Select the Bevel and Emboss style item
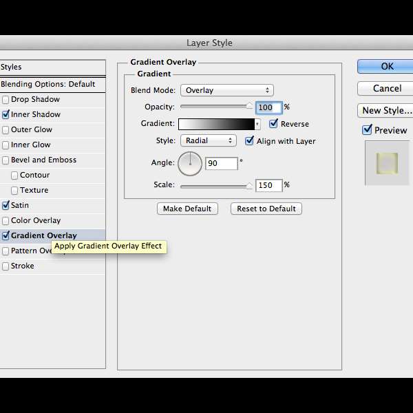Screen dimensions: 413x413 click(43, 160)
